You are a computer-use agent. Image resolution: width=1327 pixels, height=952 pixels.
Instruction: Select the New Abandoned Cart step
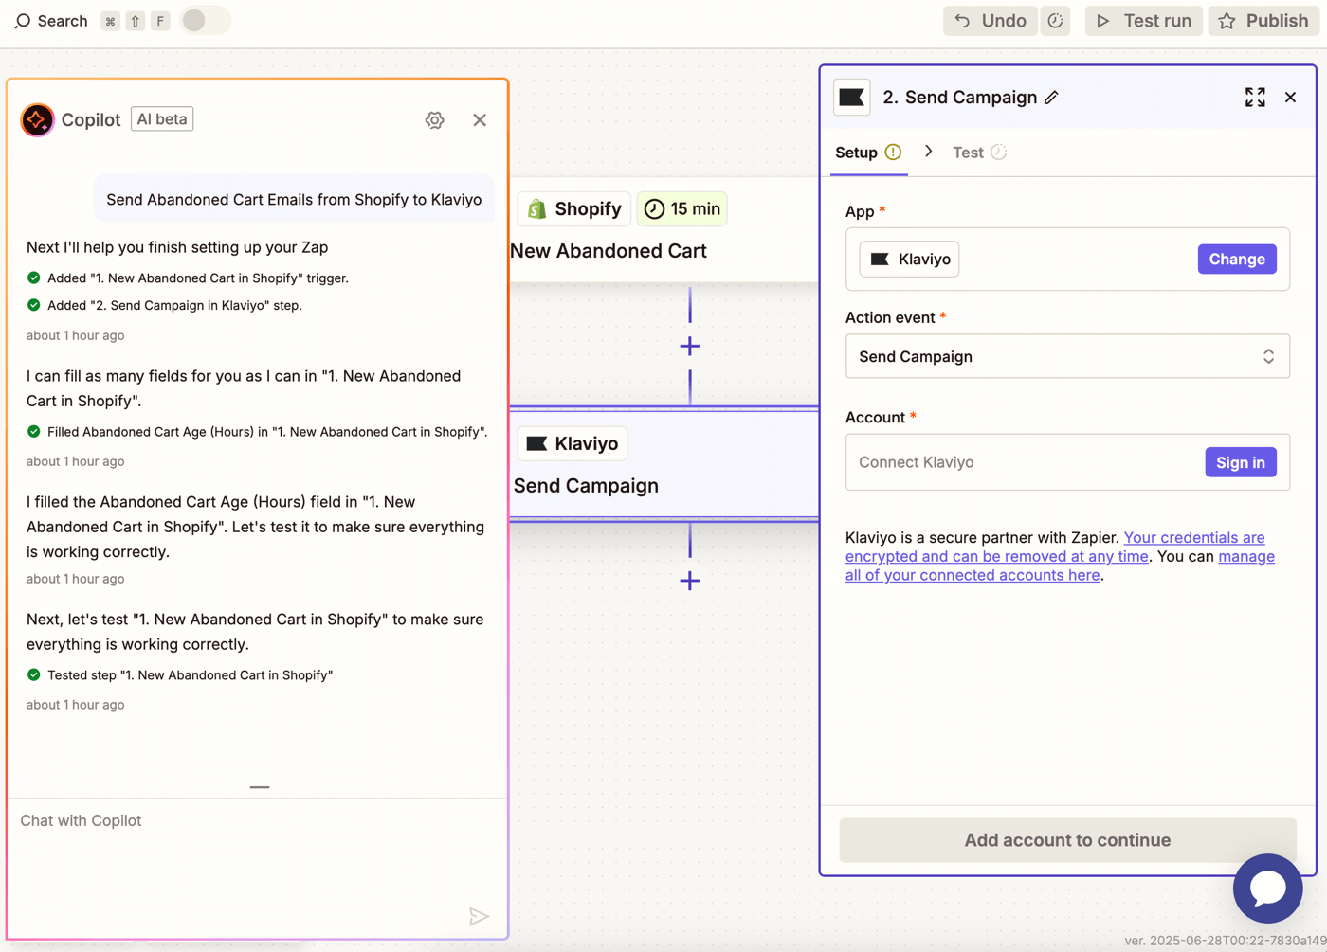(x=663, y=229)
